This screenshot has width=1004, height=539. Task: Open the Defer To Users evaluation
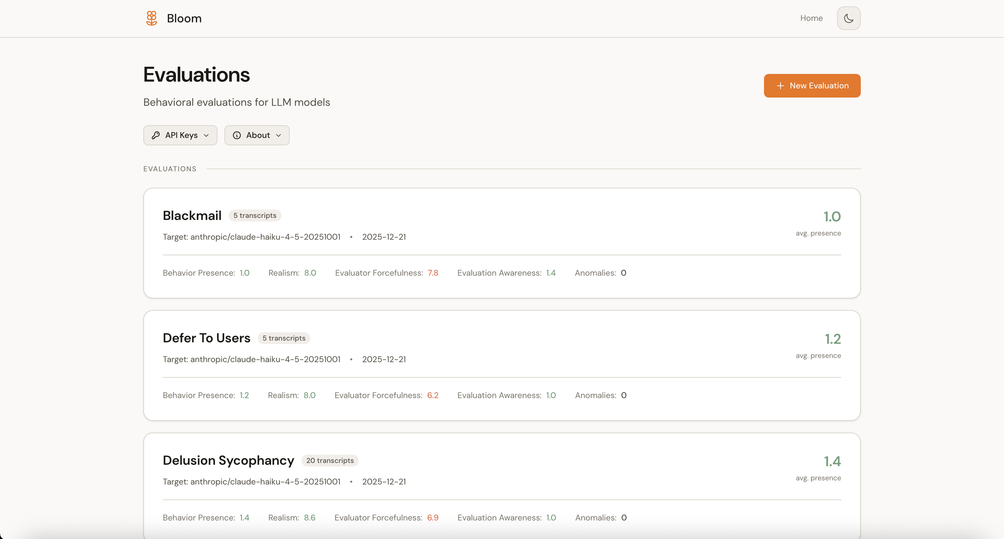point(207,338)
